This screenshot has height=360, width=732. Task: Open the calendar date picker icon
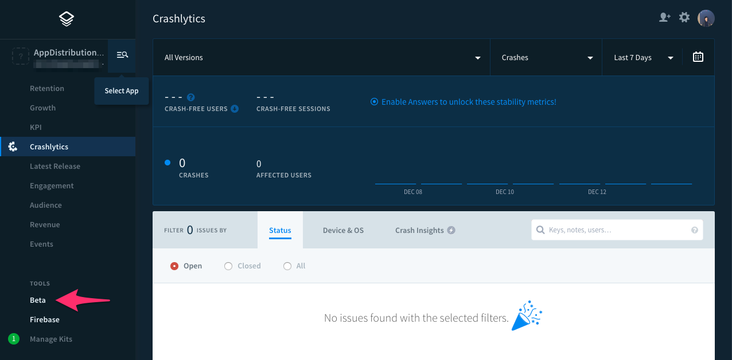[698, 57]
